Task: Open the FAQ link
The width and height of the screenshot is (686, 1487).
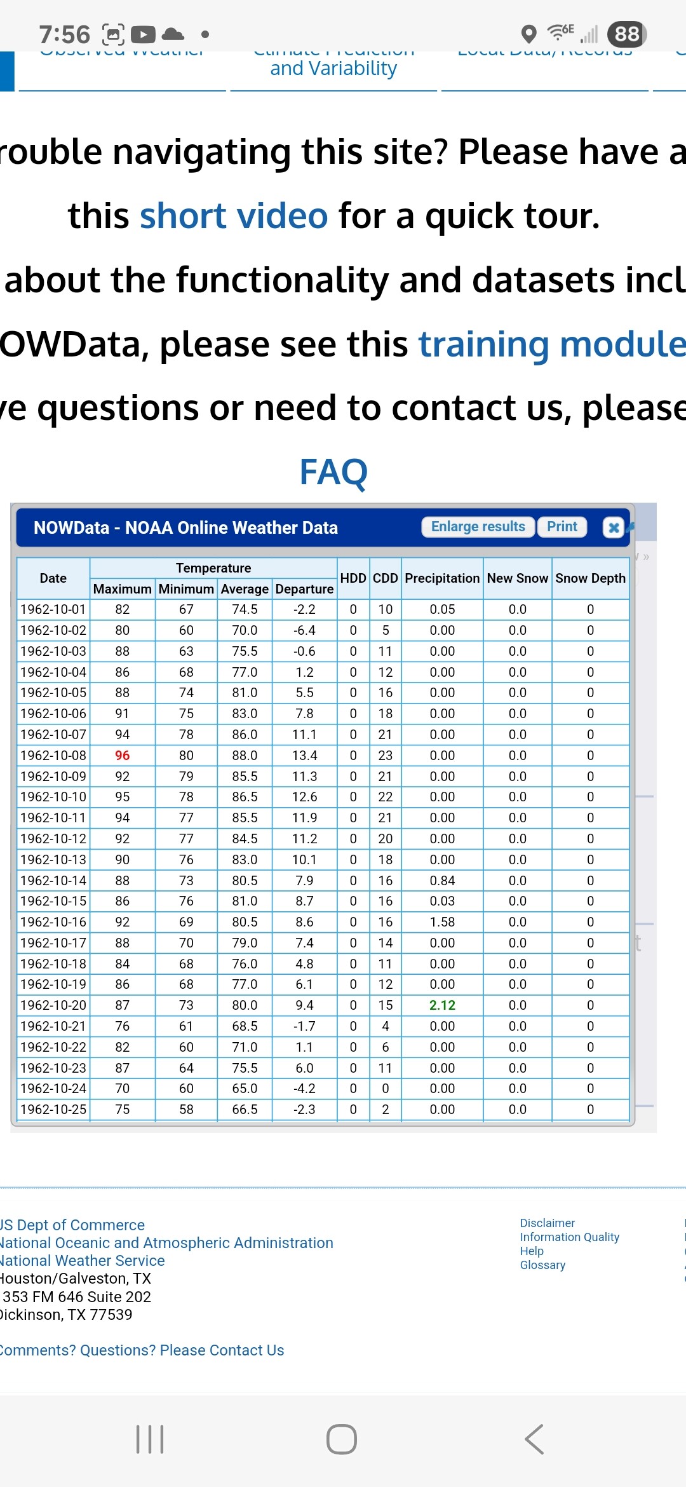Action: [x=333, y=472]
